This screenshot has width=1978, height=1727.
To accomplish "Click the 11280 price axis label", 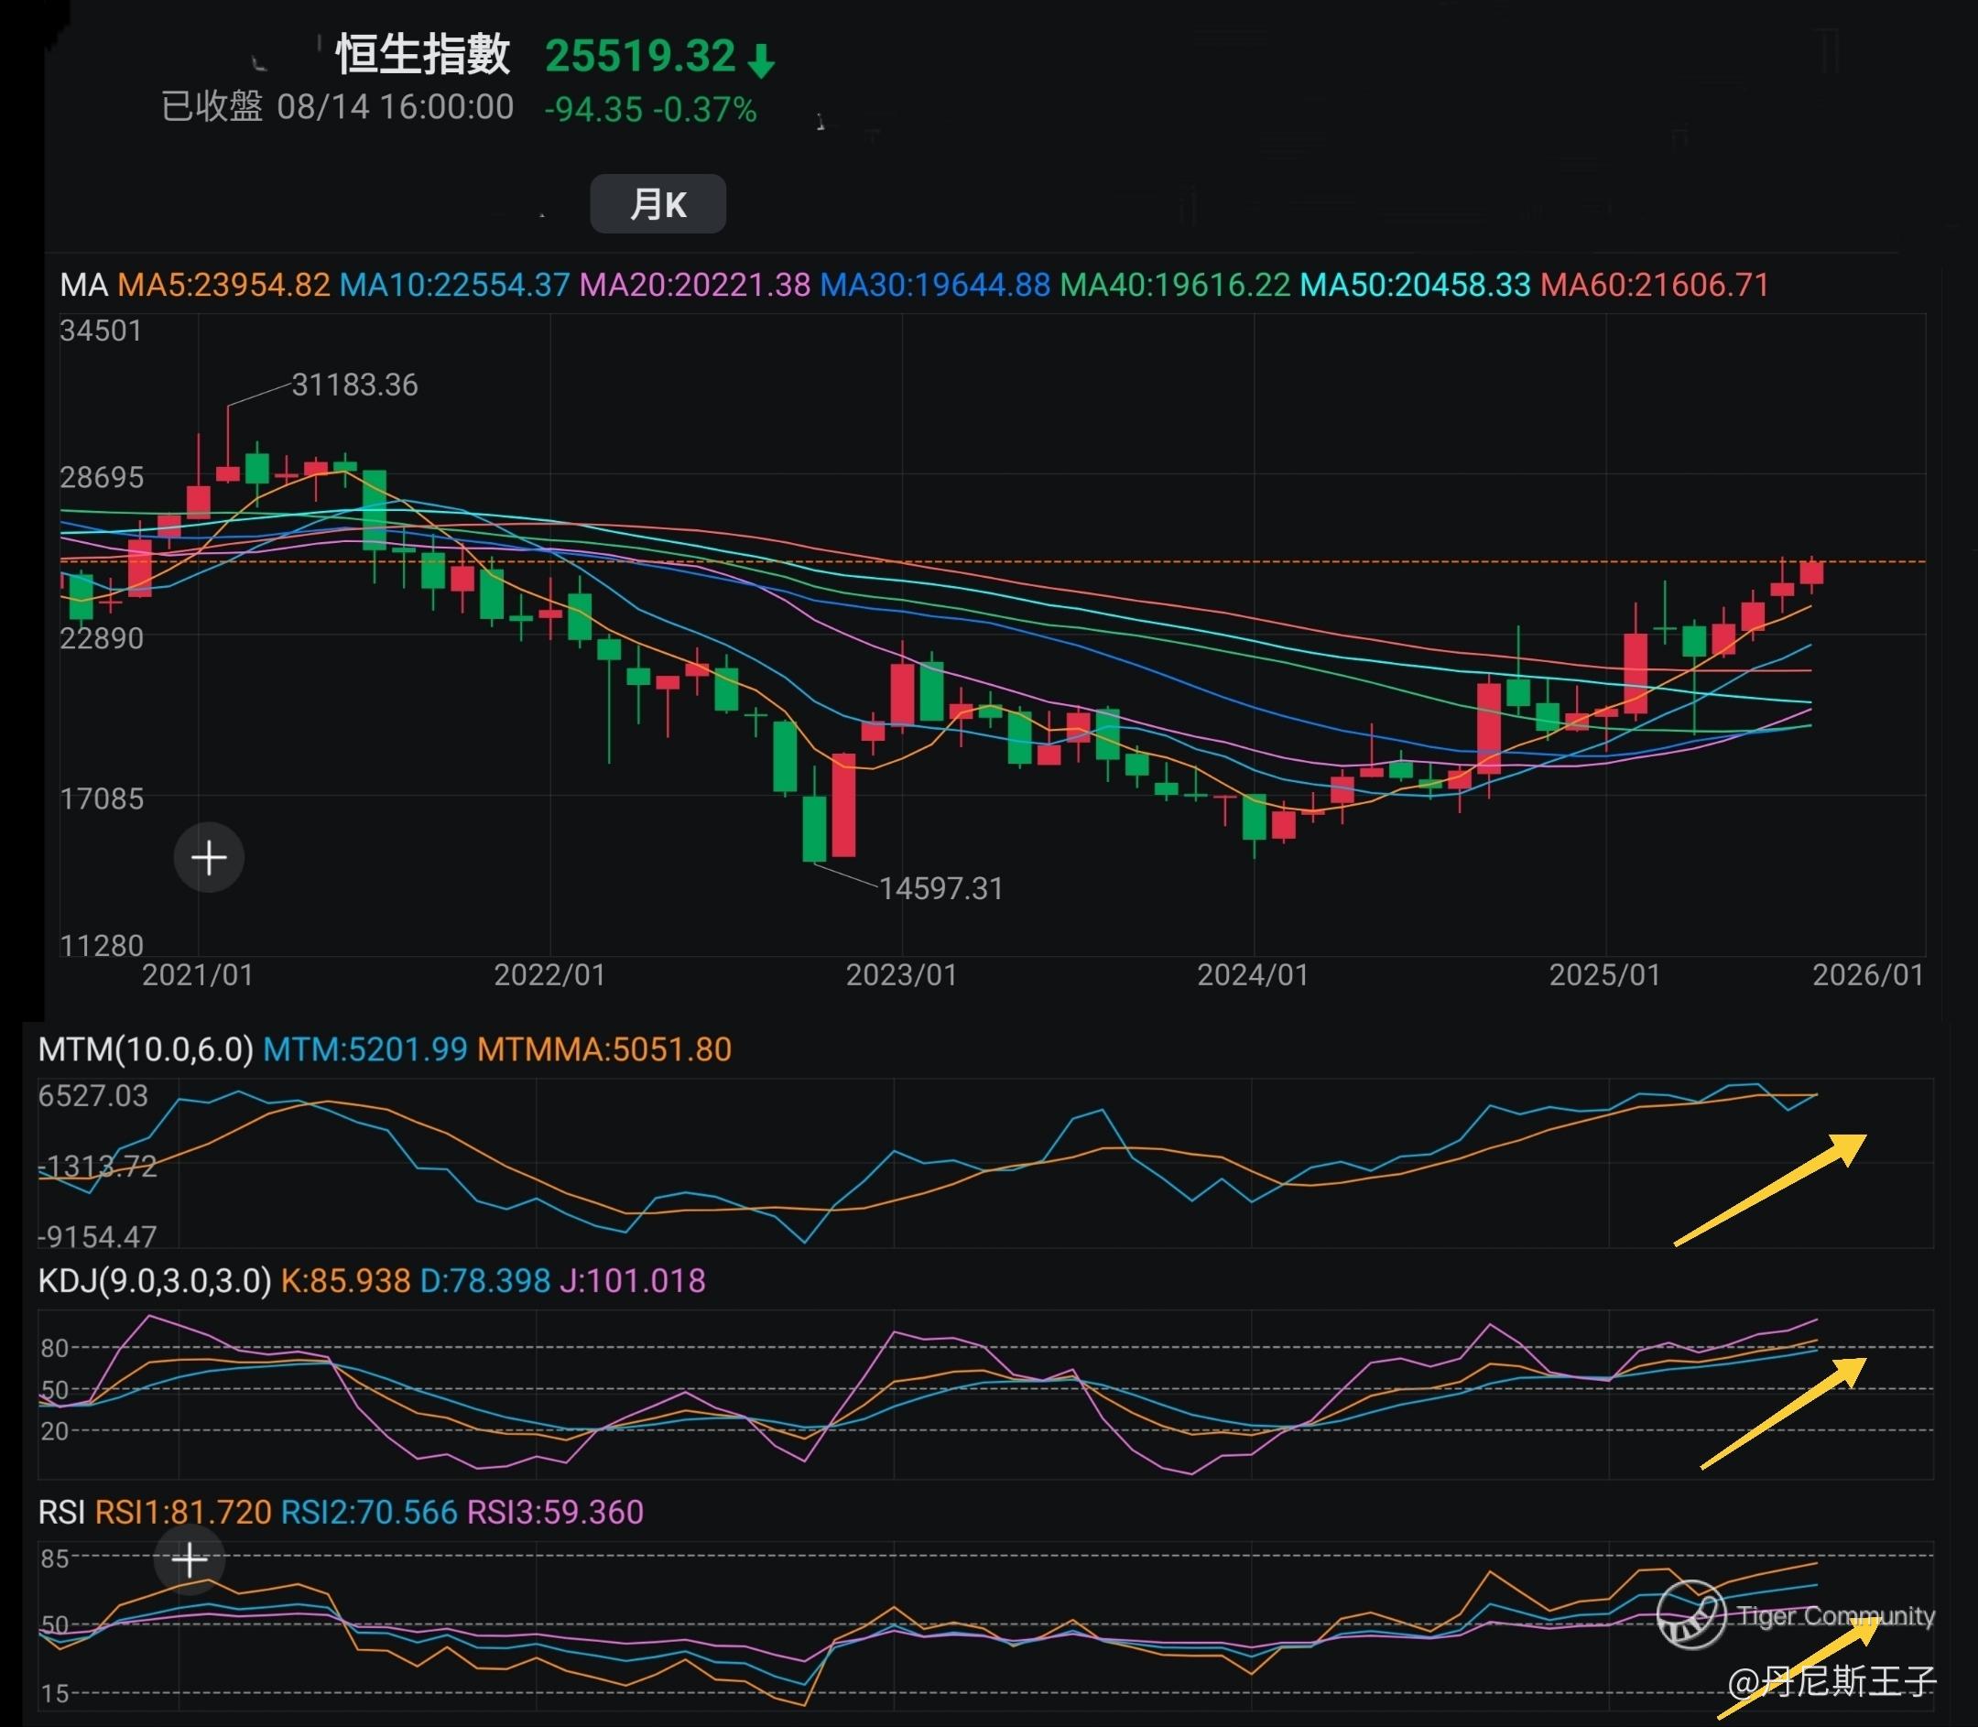I will (x=102, y=945).
